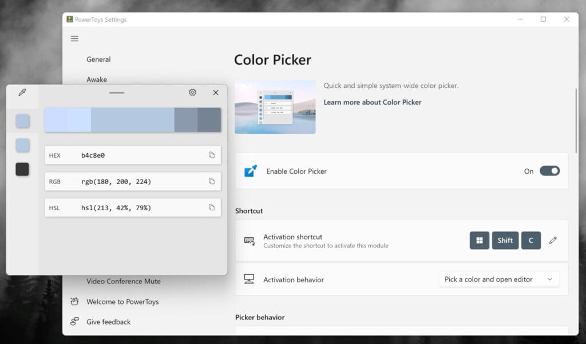Click the Shortcut section heading

coord(249,211)
